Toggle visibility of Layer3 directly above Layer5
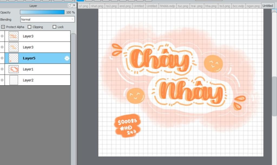The width and height of the screenshot is (277, 165). point(2,47)
